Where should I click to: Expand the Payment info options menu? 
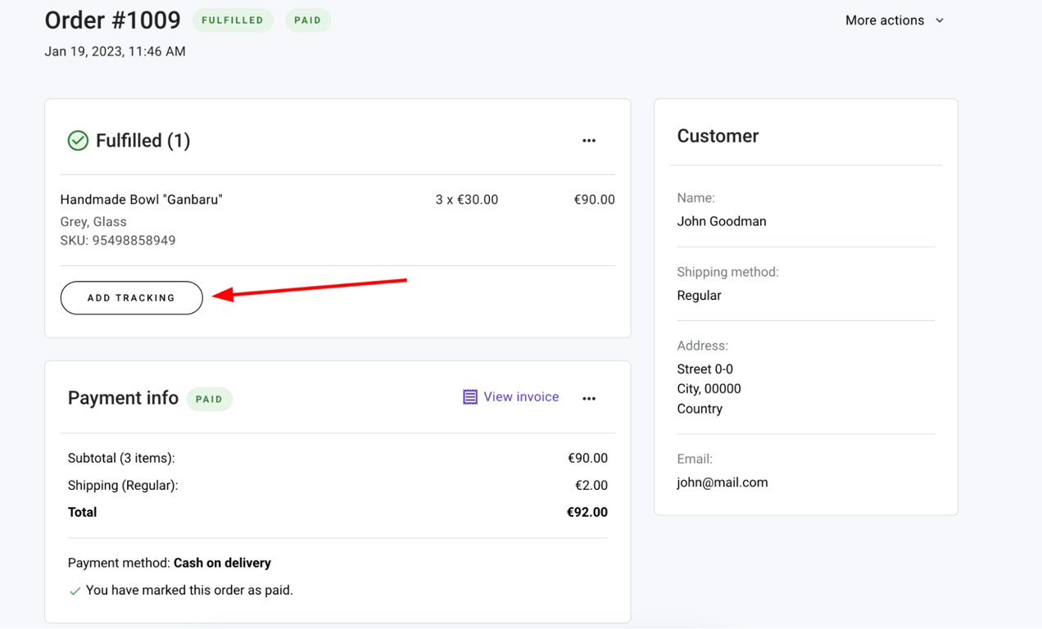click(x=589, y=398)
